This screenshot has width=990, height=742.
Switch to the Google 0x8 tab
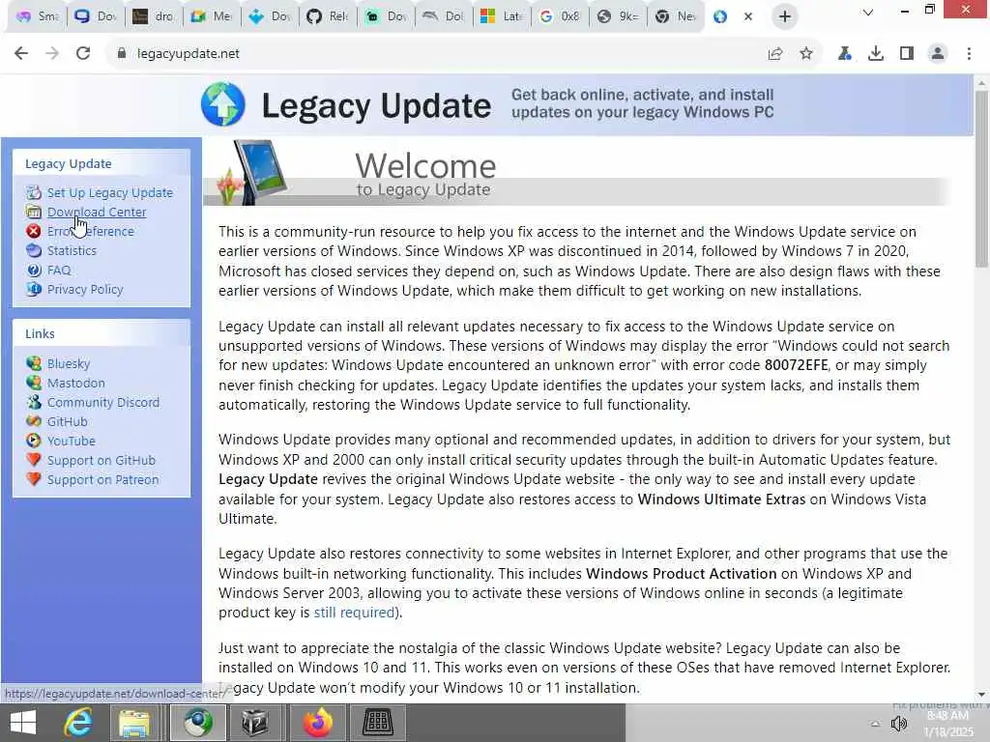pyautogui.click(x=560, y=16)
